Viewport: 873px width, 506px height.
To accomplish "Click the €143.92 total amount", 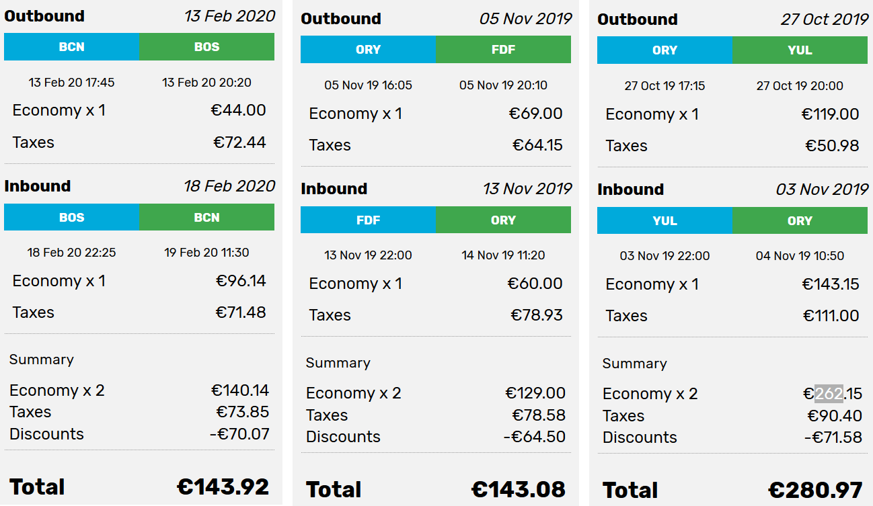I will [223, 487].
